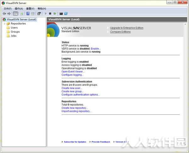189x153 pixels.
Task: Click the Import existing repository... link
Action: click(x=77, y=111)
